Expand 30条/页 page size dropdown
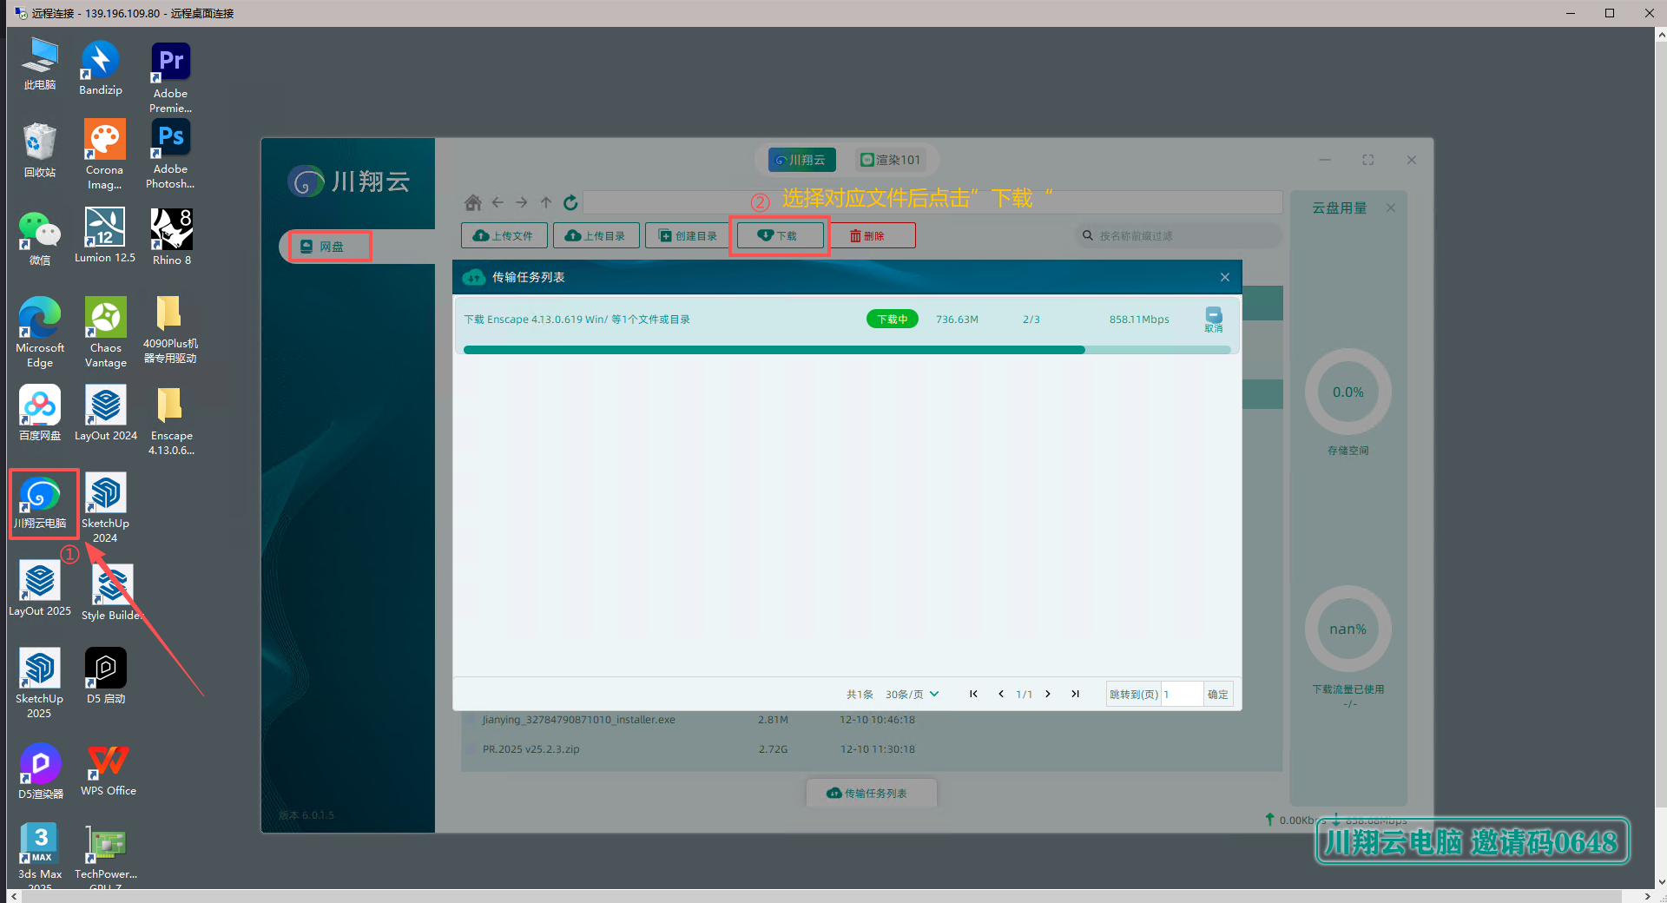This screenshot has width=1667, height=903. [913, 694]
